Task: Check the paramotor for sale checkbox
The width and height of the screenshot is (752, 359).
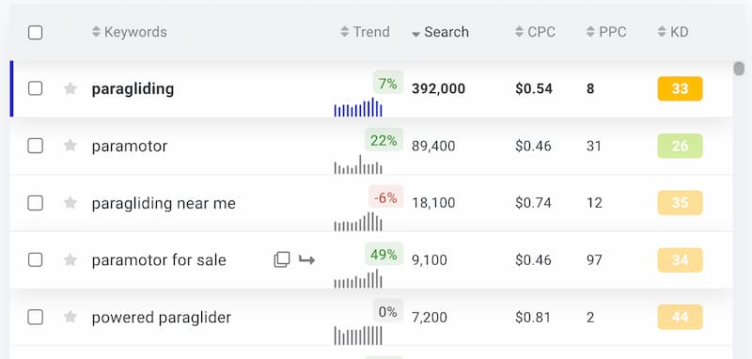Action: click(35, 260)
